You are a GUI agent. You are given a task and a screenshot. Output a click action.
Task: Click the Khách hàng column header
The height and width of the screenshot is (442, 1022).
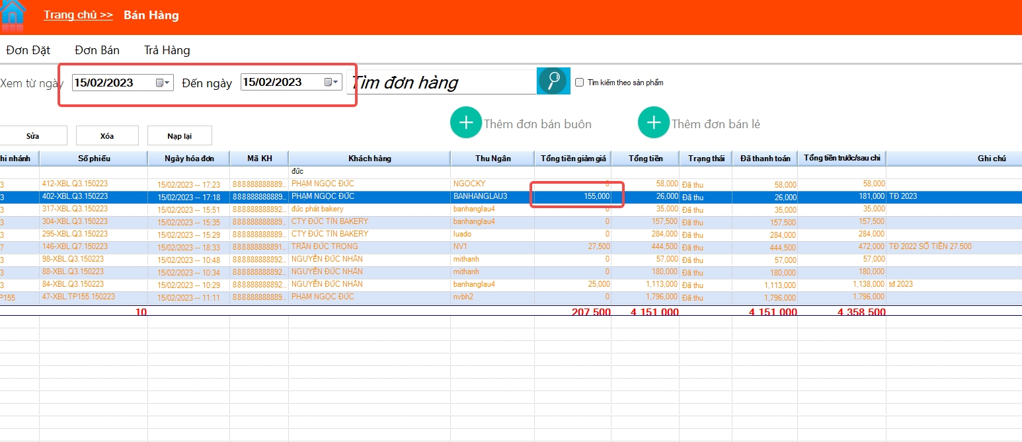[370, 159]
